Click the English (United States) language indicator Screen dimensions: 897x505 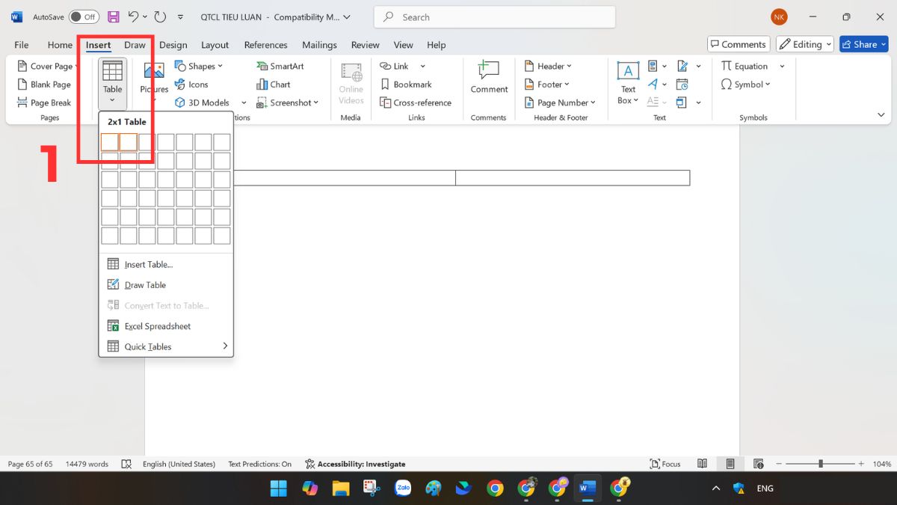pyautogui.click(x=179, y=464)
